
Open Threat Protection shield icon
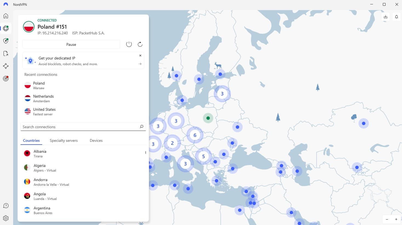tap(6, 41)
